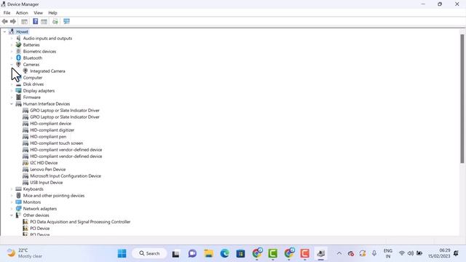Expand the Bluetooth node
Image resolution: width=466 pixels, height=262 pixels.
[12, 58]
